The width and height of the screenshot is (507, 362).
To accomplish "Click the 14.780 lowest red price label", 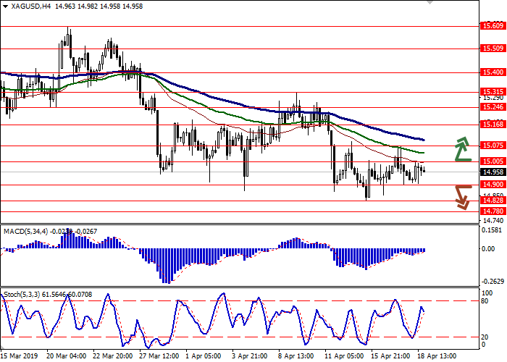I will pyautogui.click(x=493, y=211).
